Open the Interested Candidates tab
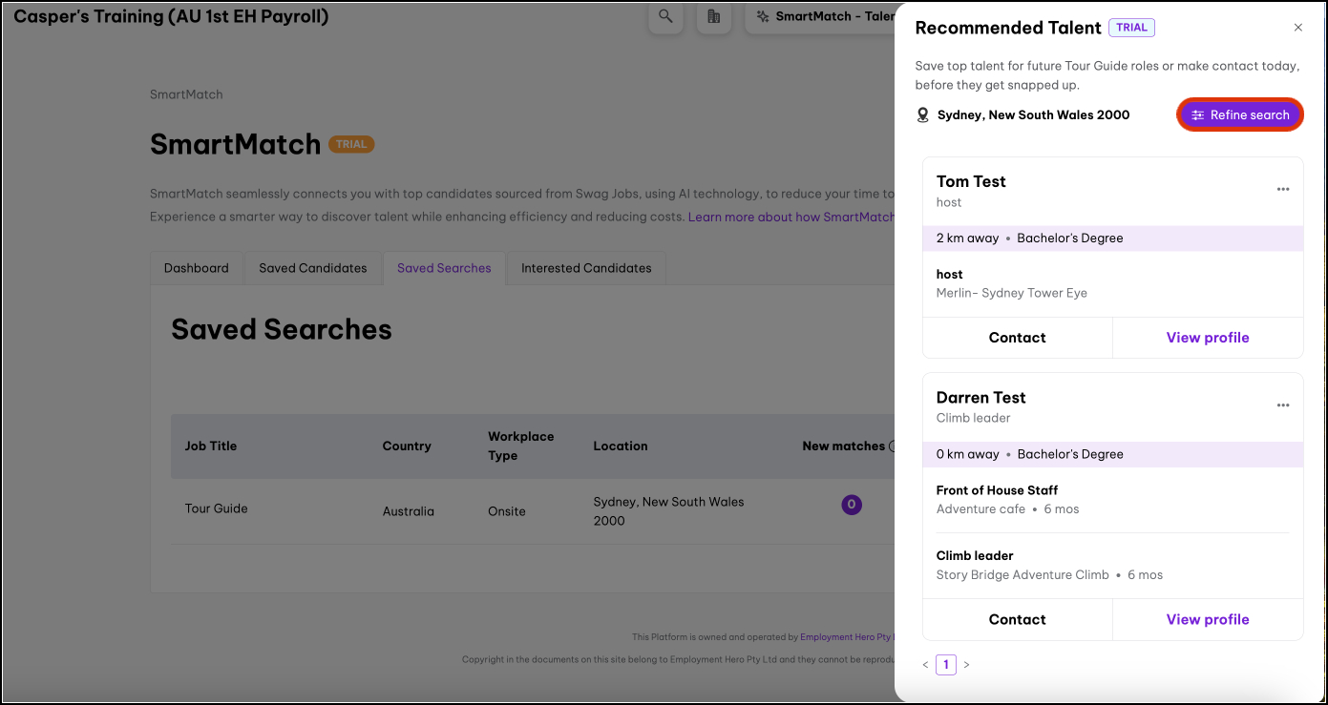This screenshot has width=1328, height=705. [585, 268]
